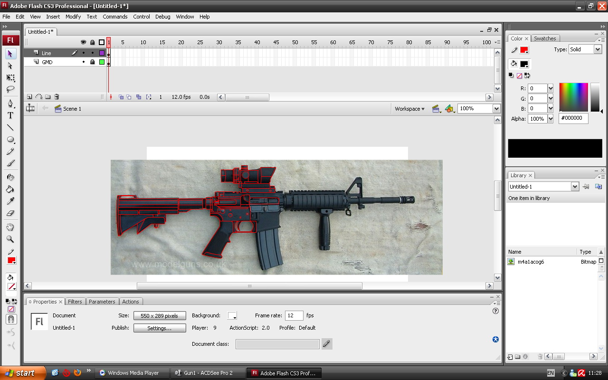The width and height of the screenshot is (608, 380).
Task: Open the stage zoom 100% dropdown
Action: [x=496, y=109]
